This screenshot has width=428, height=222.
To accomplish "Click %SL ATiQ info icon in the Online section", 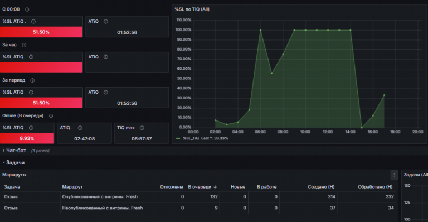I will click(x=31, y=128).
